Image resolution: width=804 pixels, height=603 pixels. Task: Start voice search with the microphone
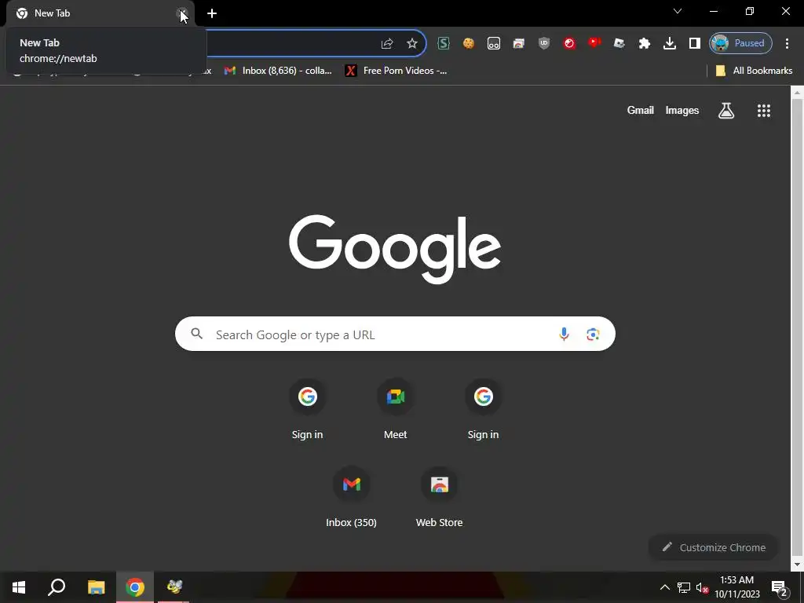click(x=564, y=334)
